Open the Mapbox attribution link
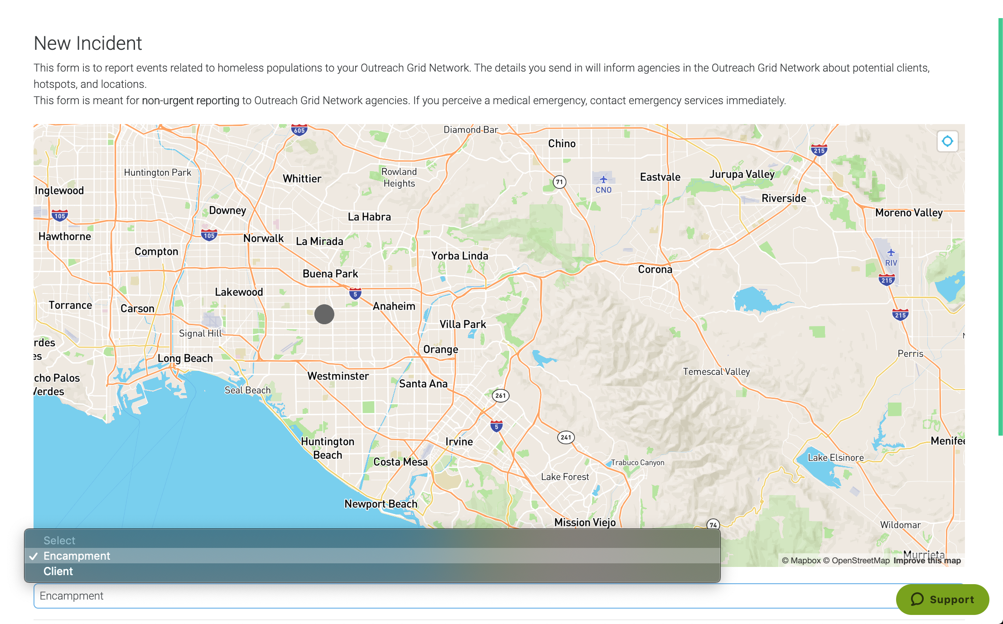Viewport: 1003px width, 624px height. click(801, 561)
